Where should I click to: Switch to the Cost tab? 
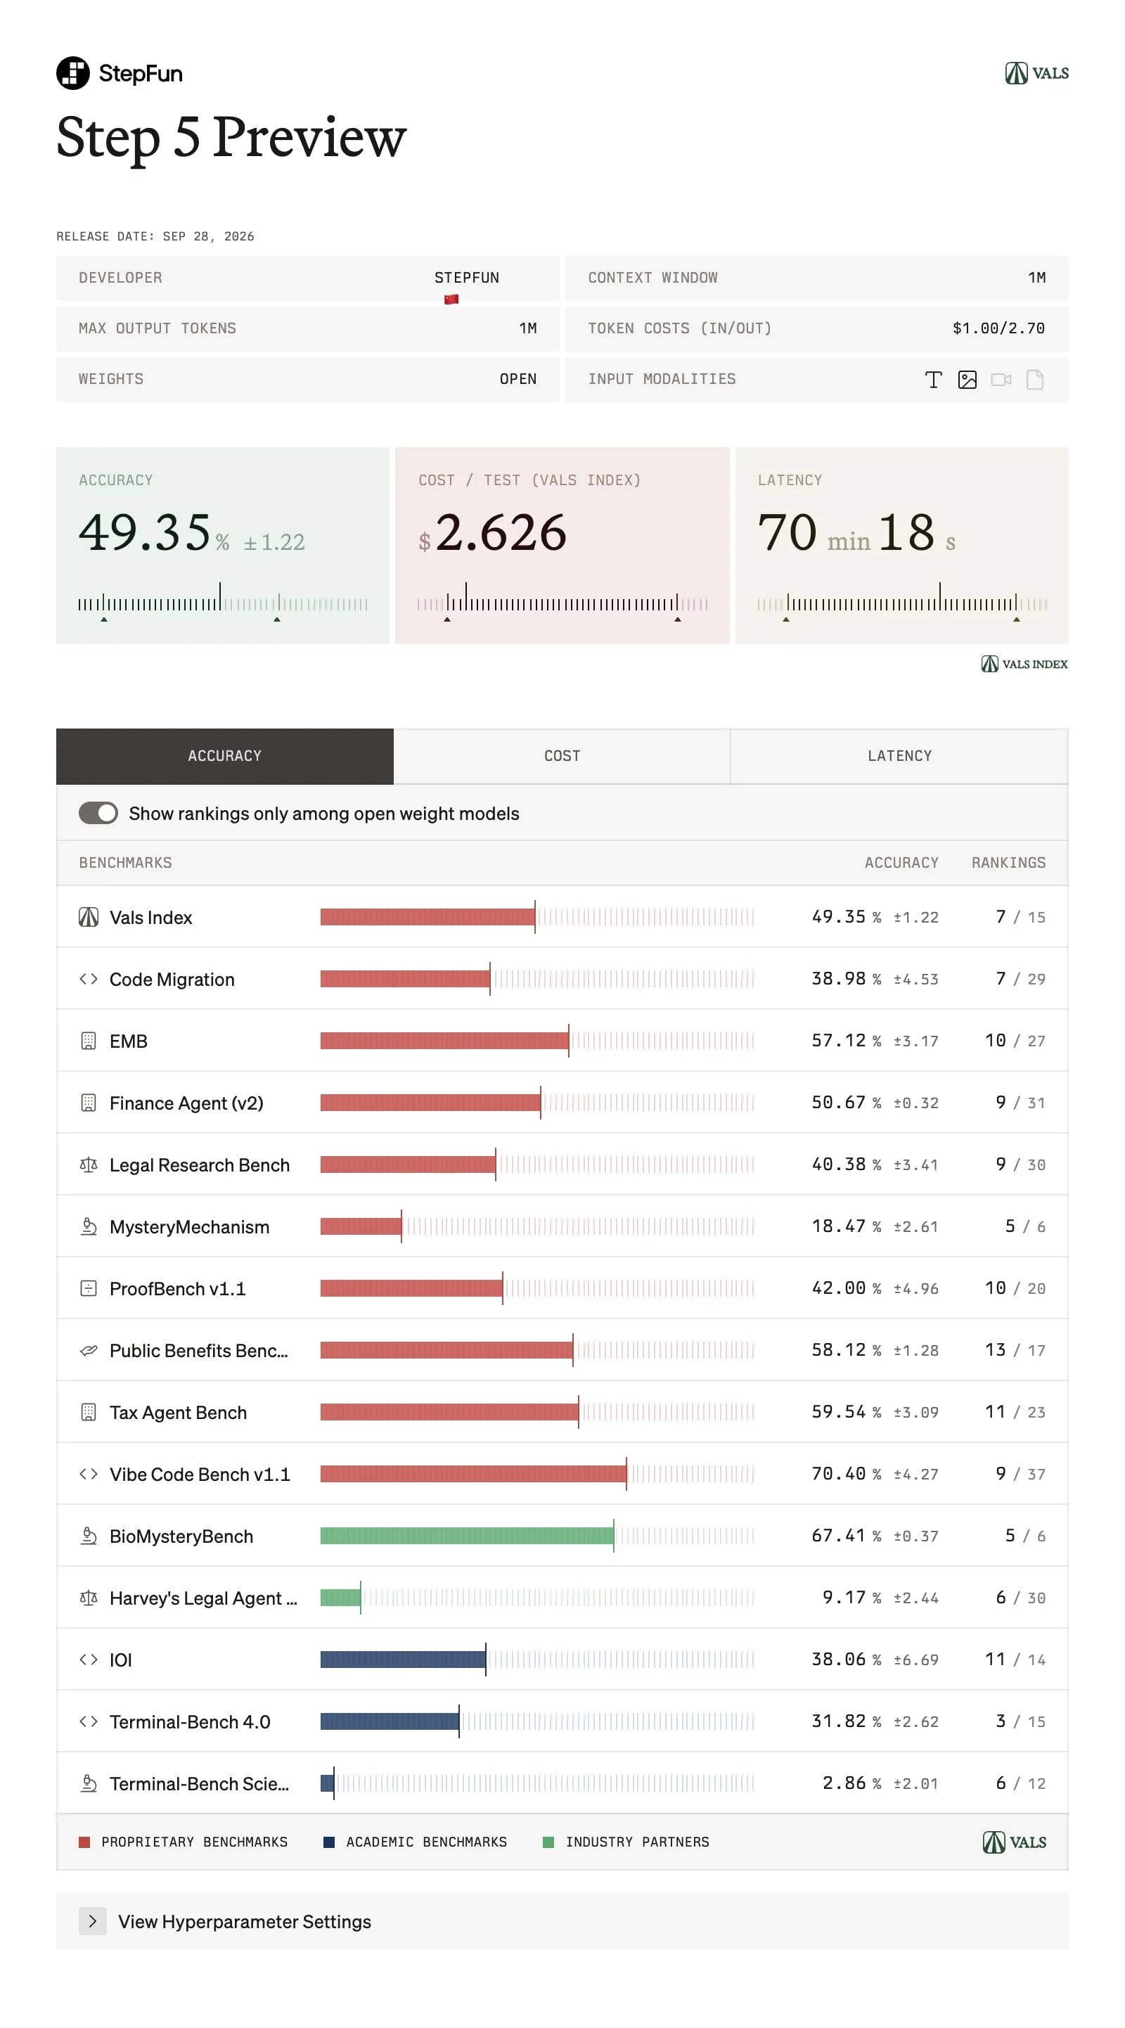click(562, 756)
